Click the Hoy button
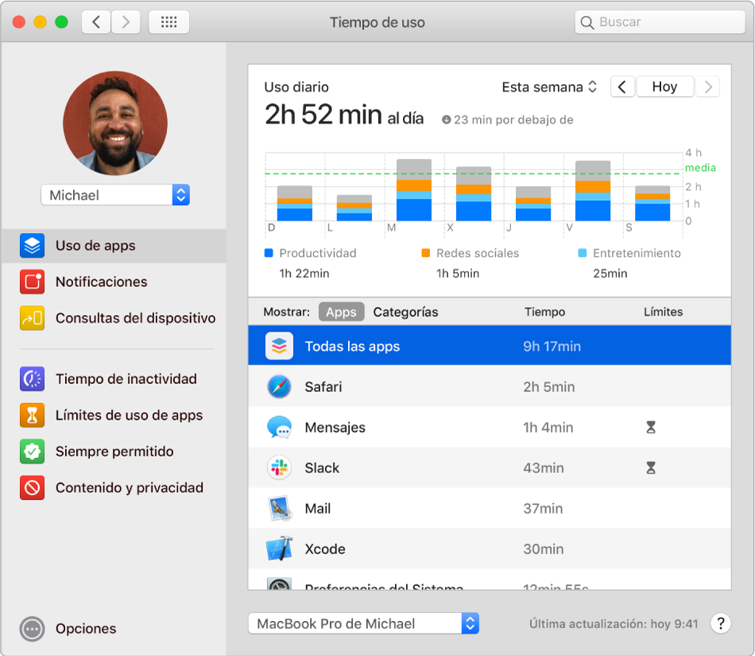Viewport: 755px width, 656px height. coord(664,87)
